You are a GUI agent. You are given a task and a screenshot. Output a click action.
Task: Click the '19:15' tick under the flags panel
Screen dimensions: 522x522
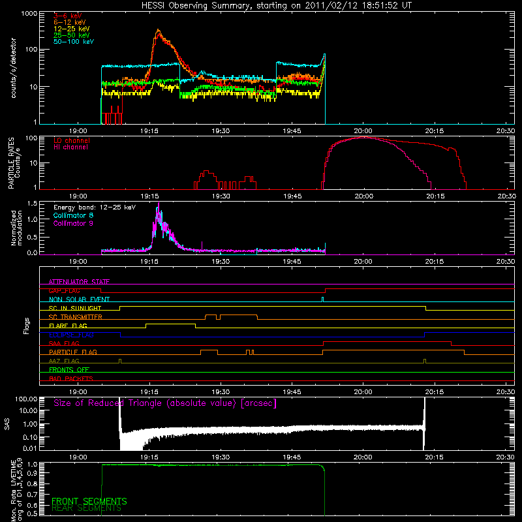click(149, 392)
